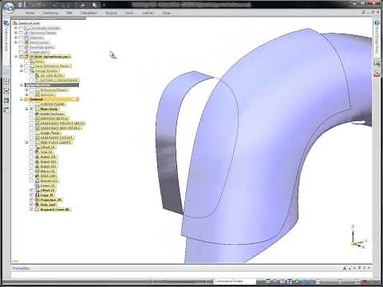Select the Main Body tree item
The image size is (383, 287).
(49, 109)
